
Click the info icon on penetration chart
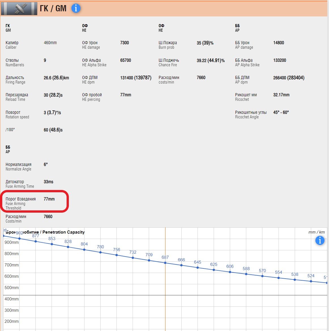[x=320, y=241]
